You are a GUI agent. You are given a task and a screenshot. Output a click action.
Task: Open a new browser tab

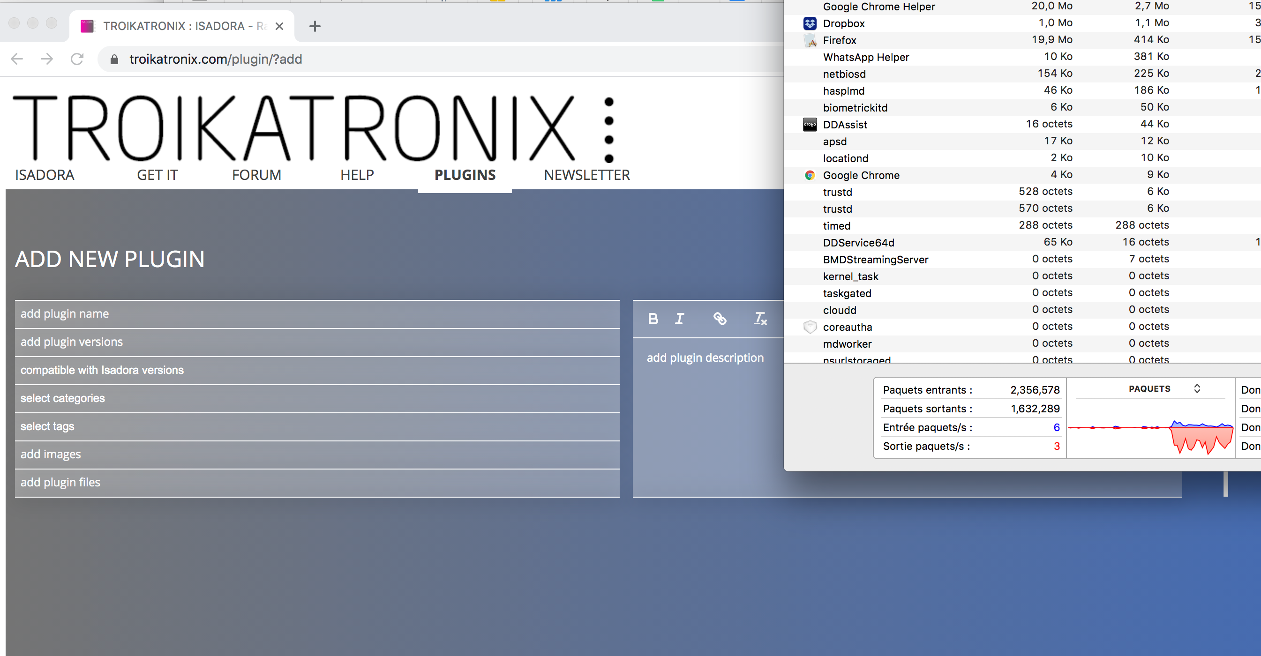tap(315, 26)
